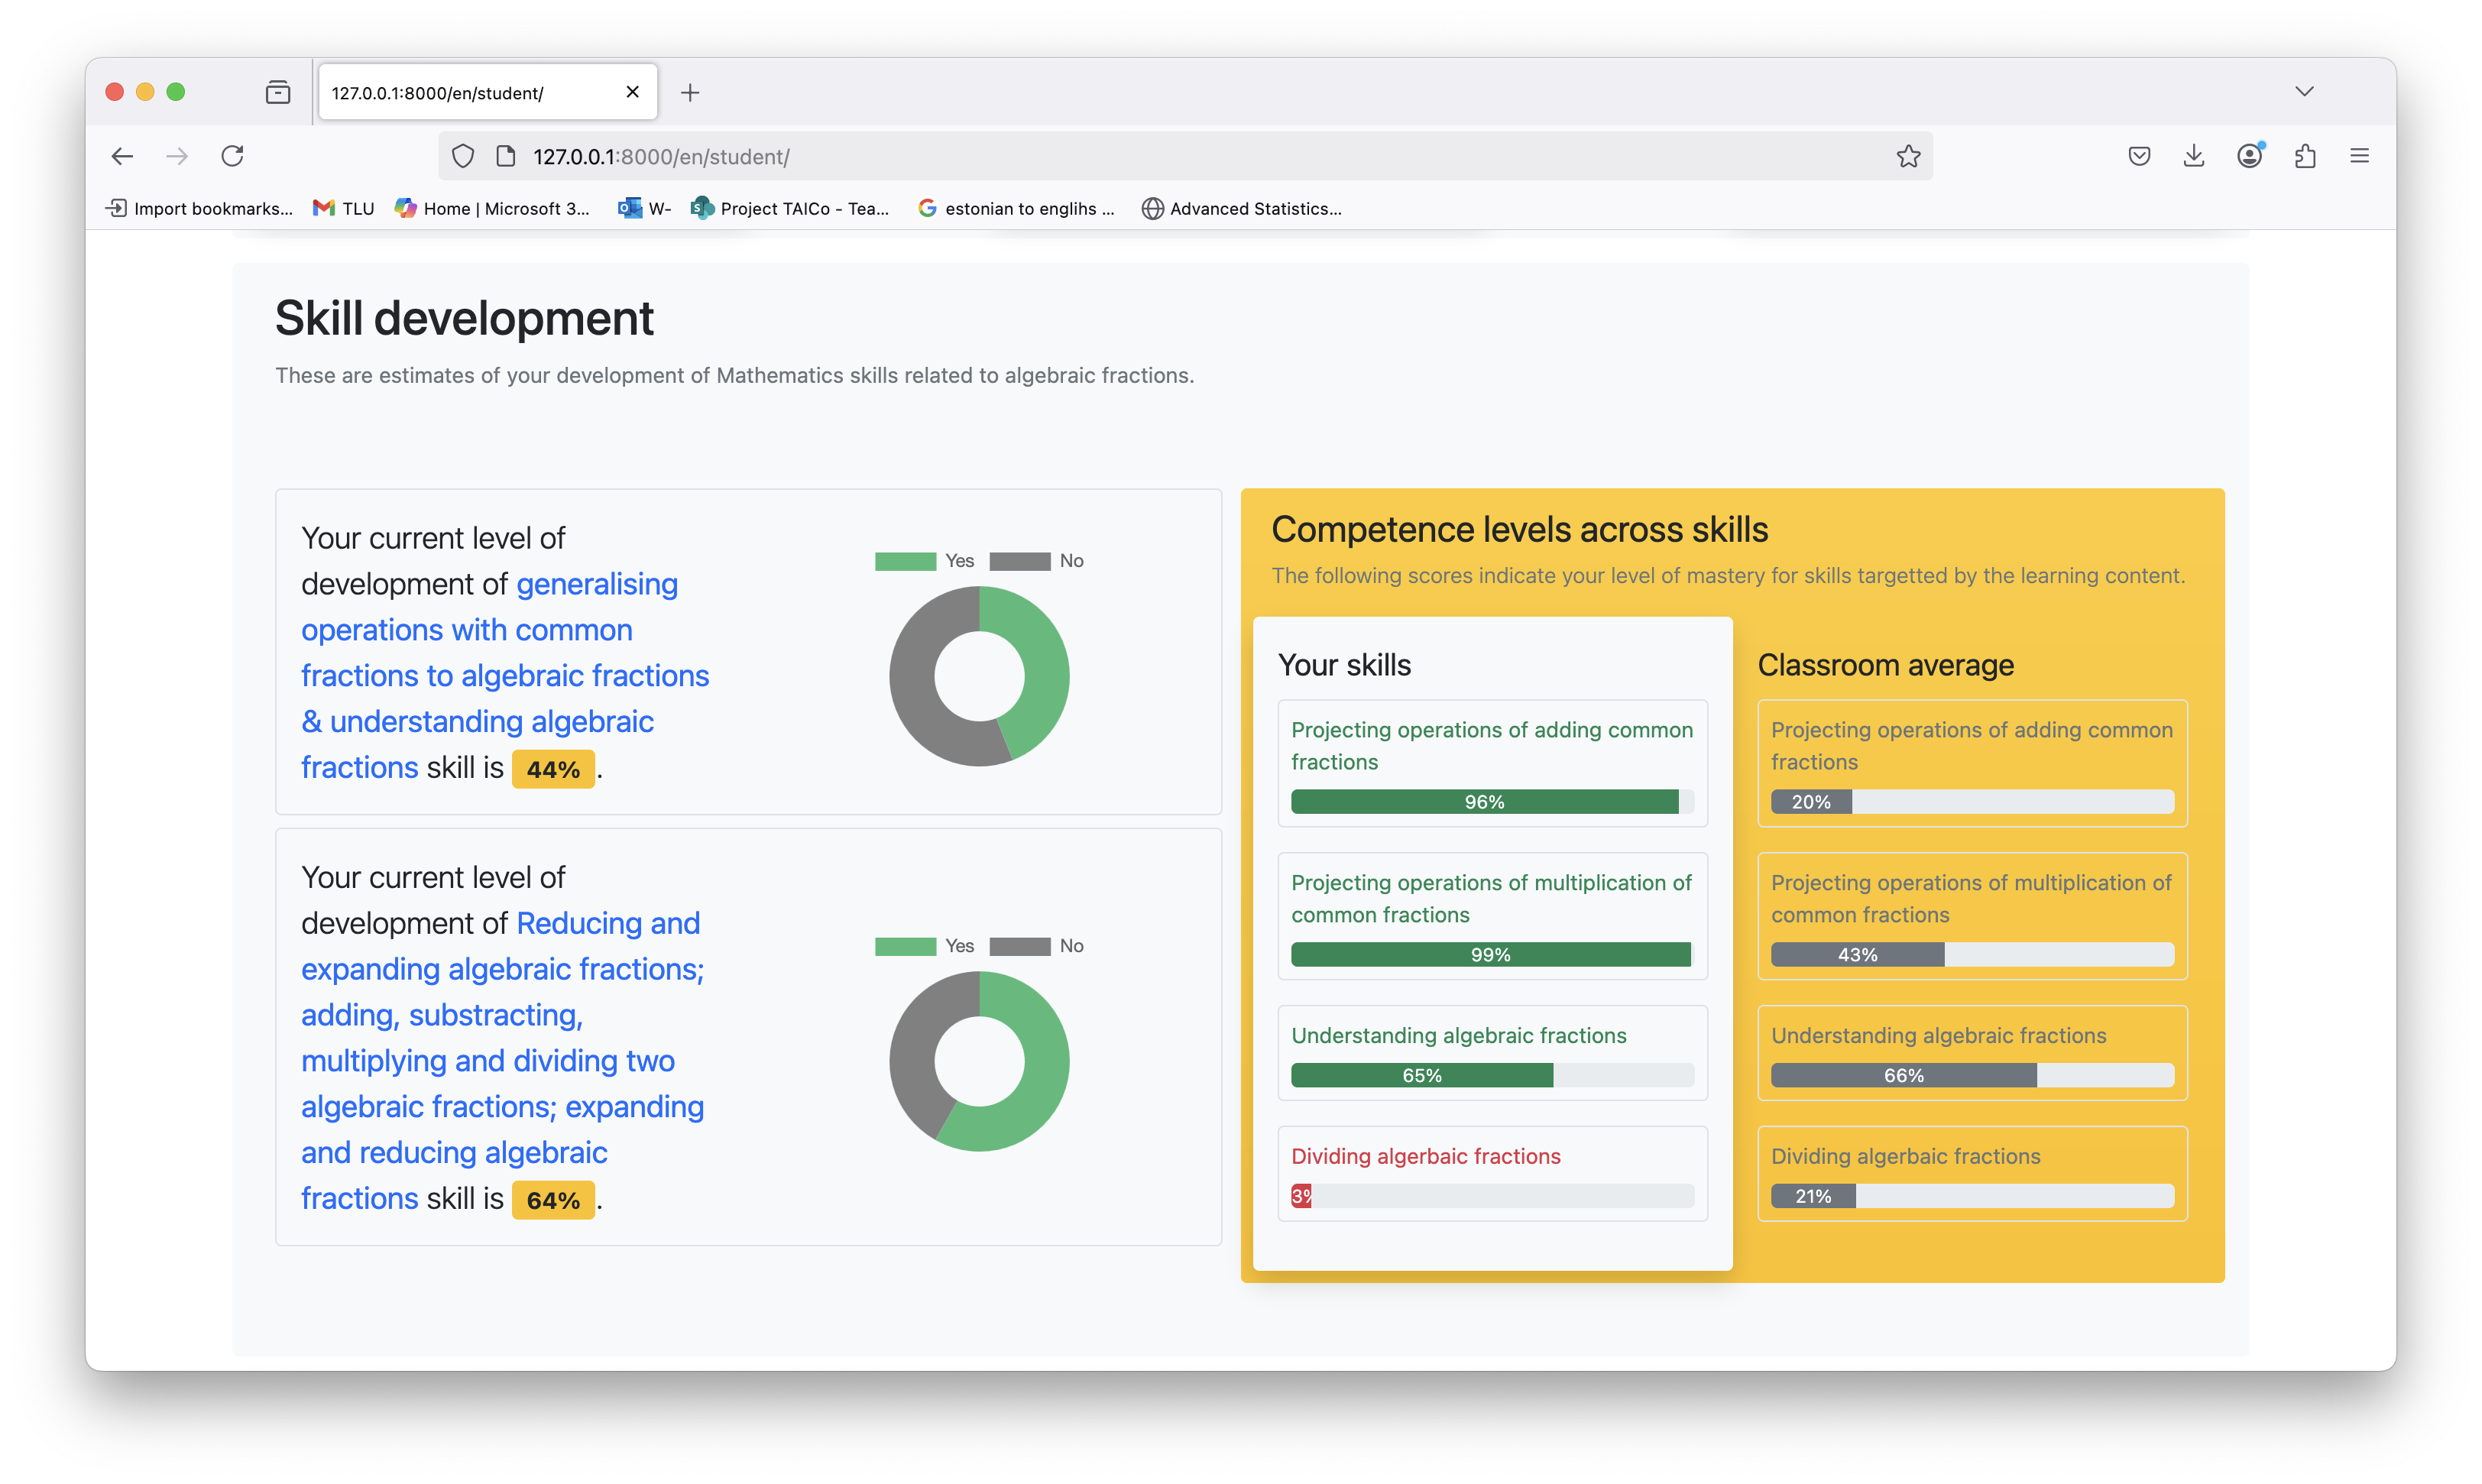The image size is (2482, 1484).
Task: Toggle the No legend in 64% chart
Action: click(1036, 946)
